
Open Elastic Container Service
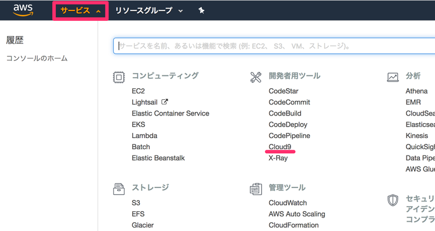(171, 113)
